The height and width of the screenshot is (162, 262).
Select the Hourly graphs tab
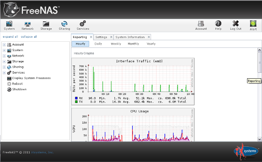pos(80,44)
